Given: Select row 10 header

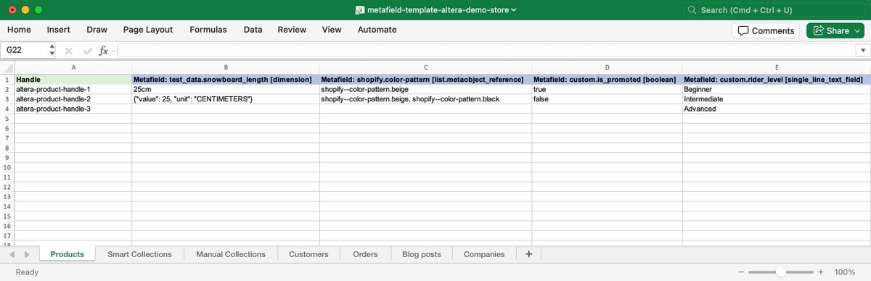Looking at the screenshot, I should pyautogui.click(x=7, y=167).
